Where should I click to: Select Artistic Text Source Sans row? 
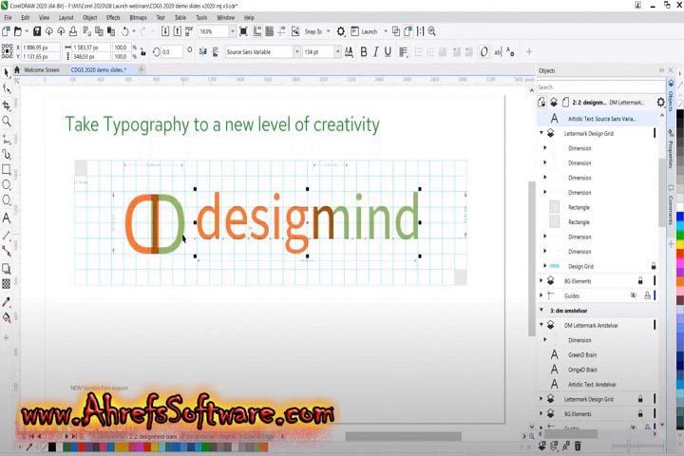[x=598, y=118]
